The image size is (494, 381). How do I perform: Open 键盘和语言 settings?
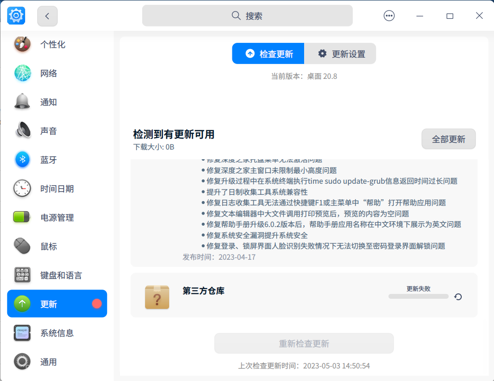[x=57, y=275]
